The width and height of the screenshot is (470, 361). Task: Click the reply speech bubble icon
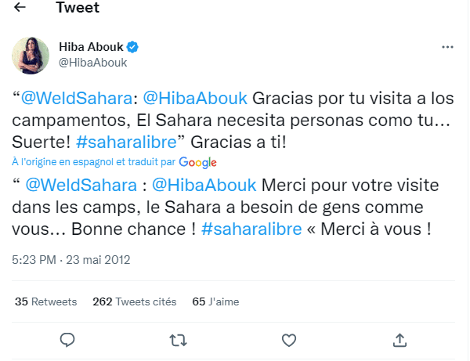pyautogui.click(x=67, y=339)
